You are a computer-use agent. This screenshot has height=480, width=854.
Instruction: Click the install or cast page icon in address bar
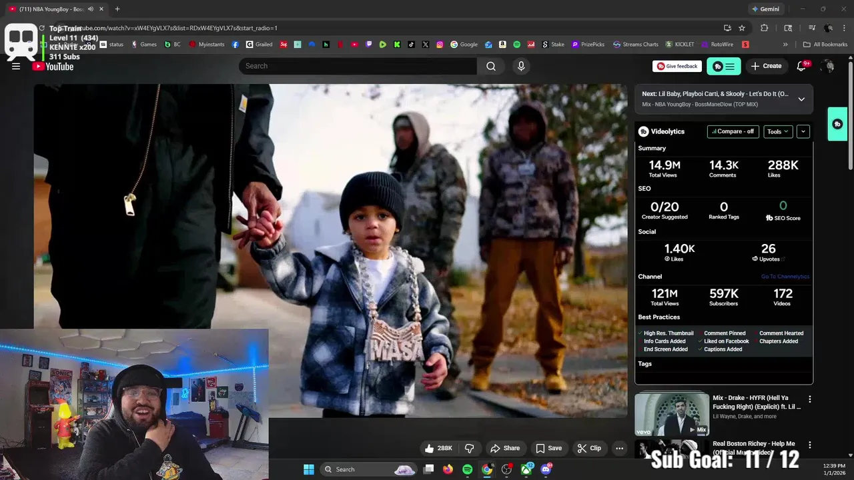tap(727, 28)
